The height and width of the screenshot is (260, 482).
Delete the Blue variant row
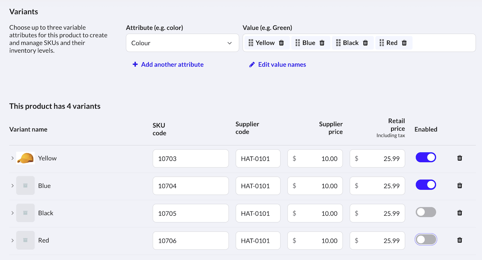point(459,186)
